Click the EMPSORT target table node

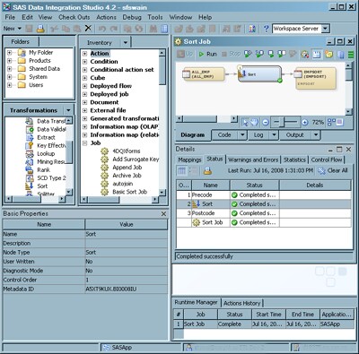pos(315,78)
